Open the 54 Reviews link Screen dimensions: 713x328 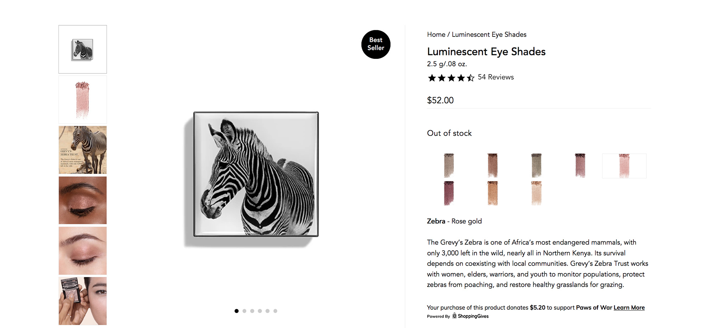pos(496,77)
